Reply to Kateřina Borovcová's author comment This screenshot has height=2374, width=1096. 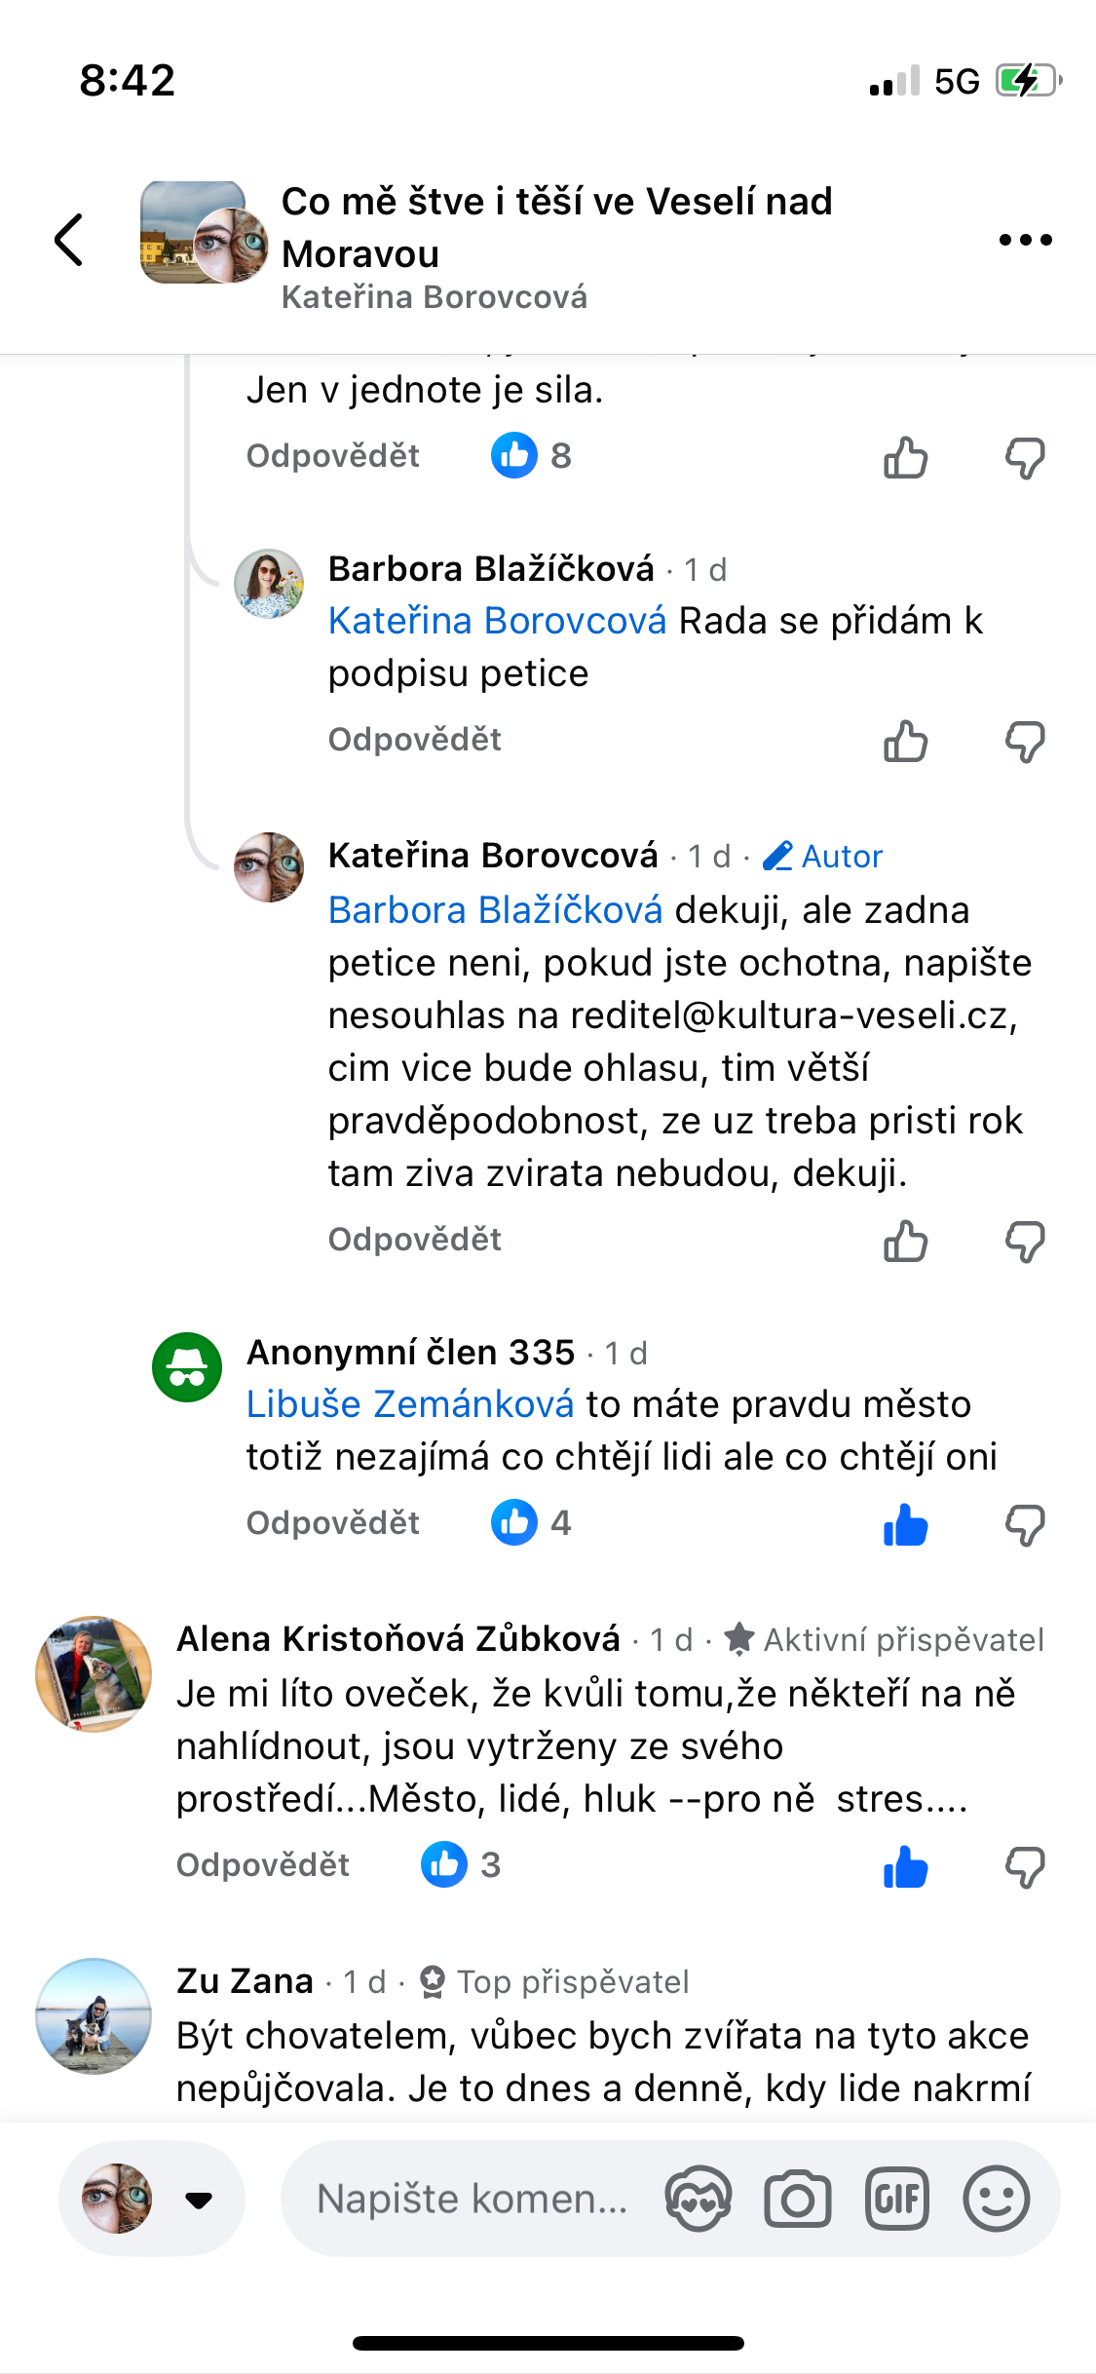(x=414, y=1240)
